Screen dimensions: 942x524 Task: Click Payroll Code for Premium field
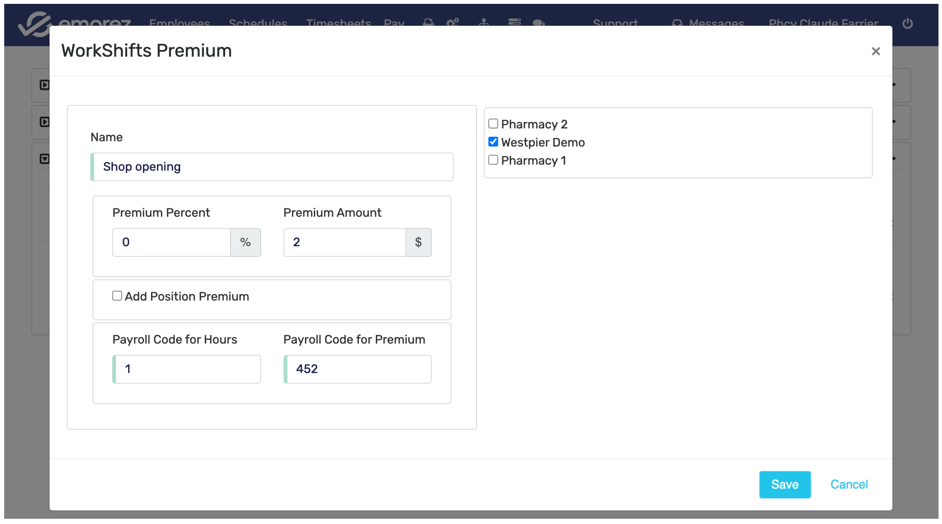pos(358,369)
